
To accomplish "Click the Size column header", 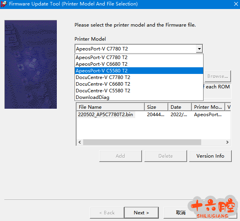I will 156,107.
